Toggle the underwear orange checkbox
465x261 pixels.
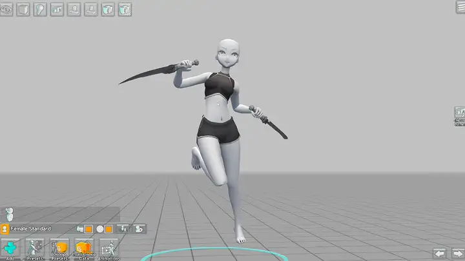pos(89,229)
